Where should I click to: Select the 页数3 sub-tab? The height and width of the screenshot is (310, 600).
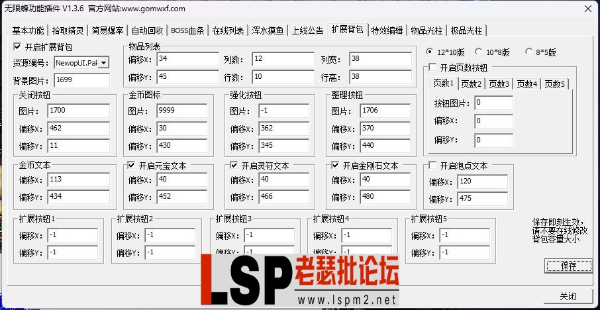point(499,84)
